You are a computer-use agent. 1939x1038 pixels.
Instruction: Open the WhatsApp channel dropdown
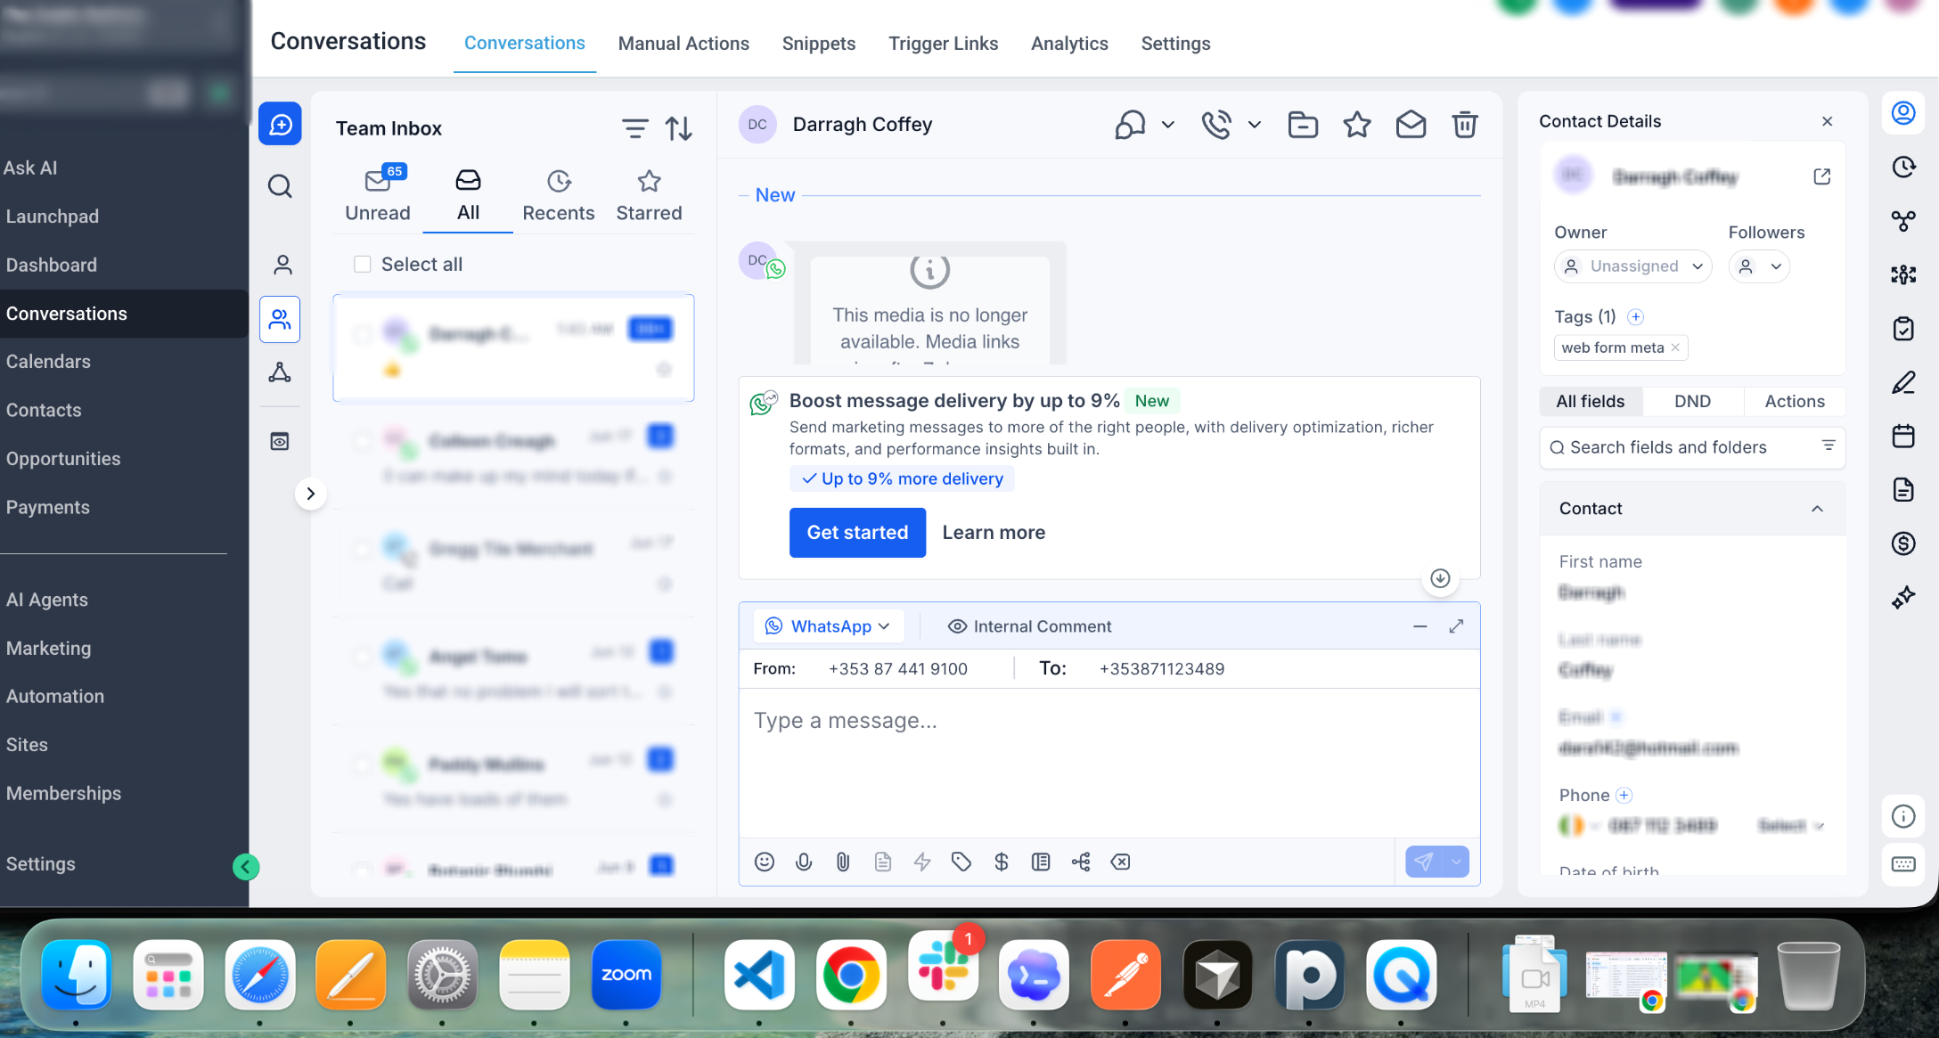[829, 626]
